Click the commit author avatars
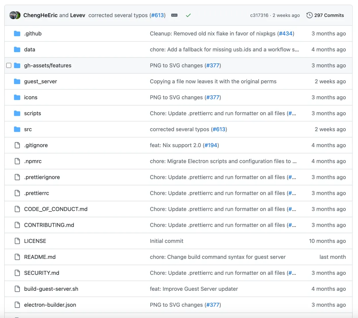Image resolution: width=358 pixels, height=318 pixels. 15,15
